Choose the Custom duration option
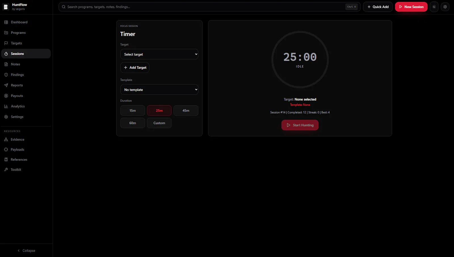Viewport: 454px width, 257px height. [159, 123]
